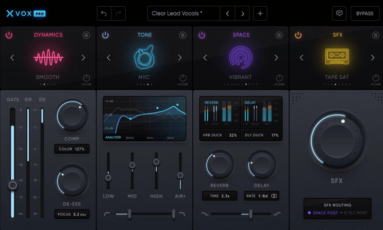The image size is (383, 230).
Task: Toggle the Space module power button
Action: [202, 35]
